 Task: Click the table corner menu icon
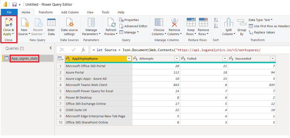60,59
